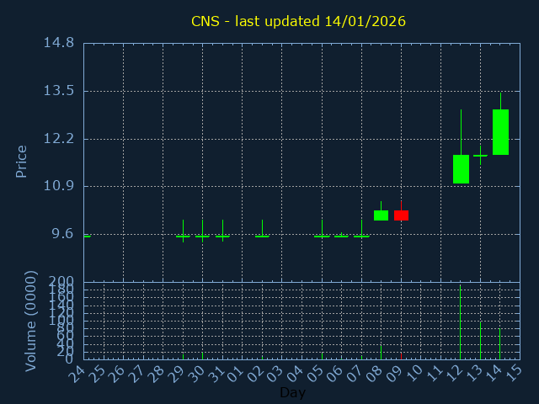Select the large green candlestick for day 14
The height and width of the screenshot is (404, 539).
tap(500, 132)
